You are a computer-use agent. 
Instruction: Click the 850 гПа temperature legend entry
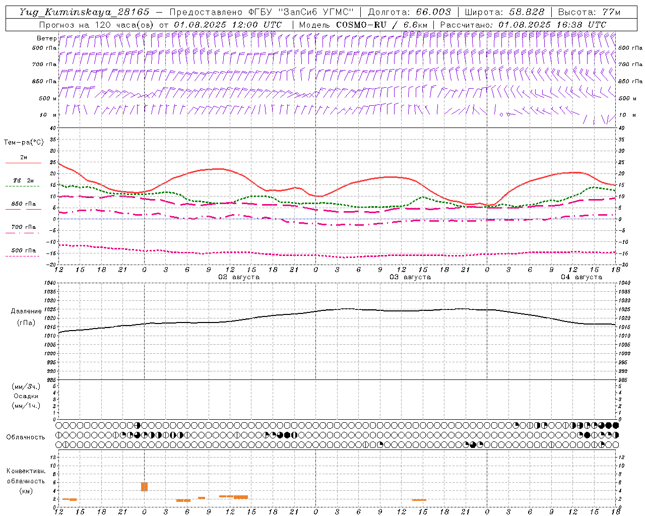24,204
